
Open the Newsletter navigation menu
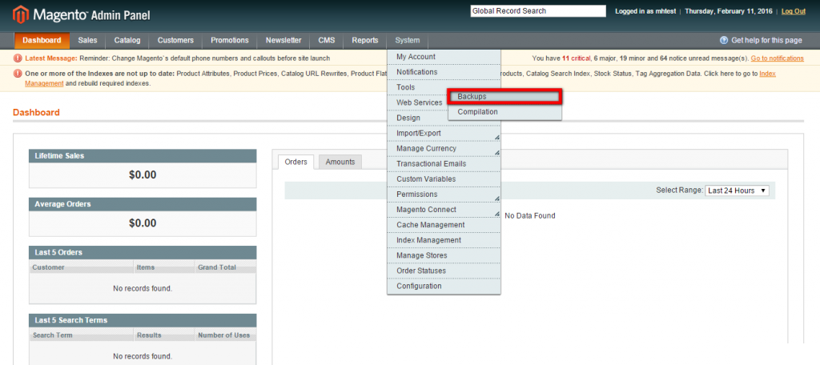(283, 40)
